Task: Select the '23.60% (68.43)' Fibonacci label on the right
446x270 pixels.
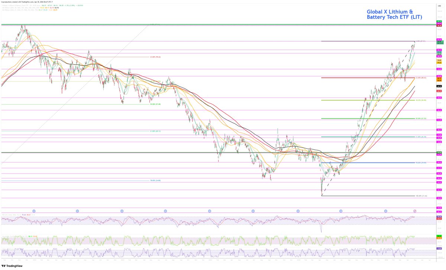Action: click(x=421, y=78)
